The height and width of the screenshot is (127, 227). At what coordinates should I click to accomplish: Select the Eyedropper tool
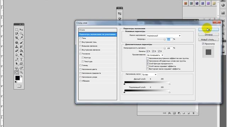click(21, 38)
